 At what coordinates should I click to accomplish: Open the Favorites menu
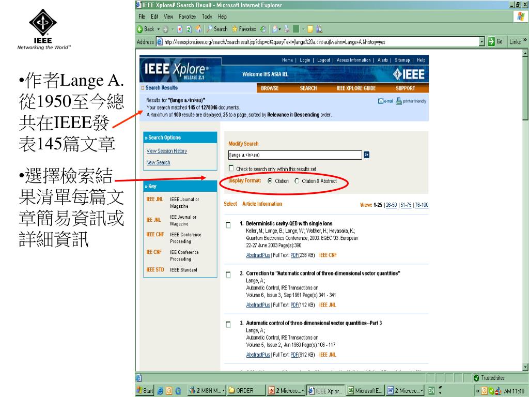187,17
